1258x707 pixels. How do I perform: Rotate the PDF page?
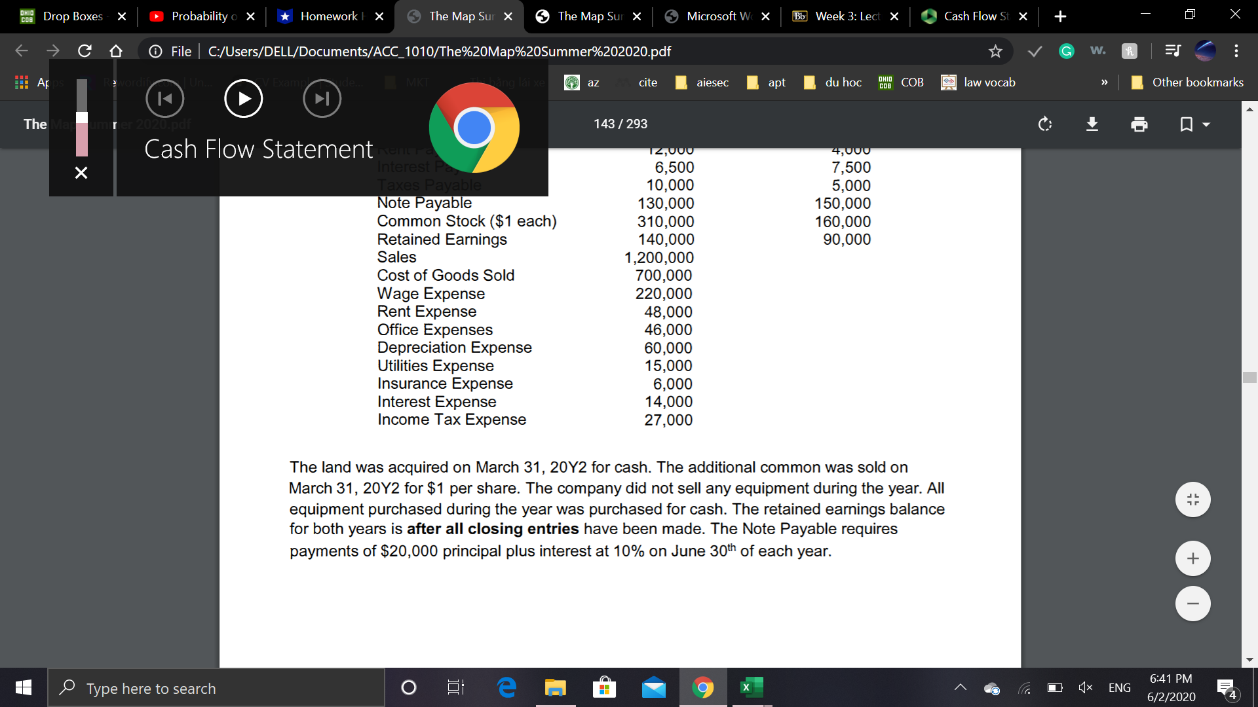(x=1044, y=124)
